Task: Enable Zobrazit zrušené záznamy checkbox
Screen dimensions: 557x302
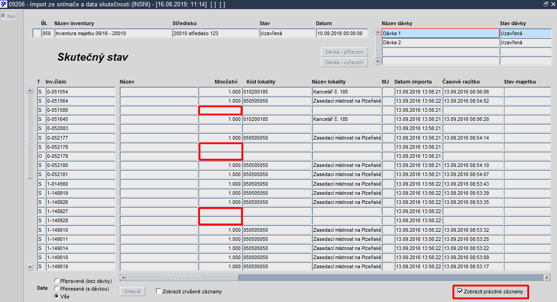Action: [158, 291]
